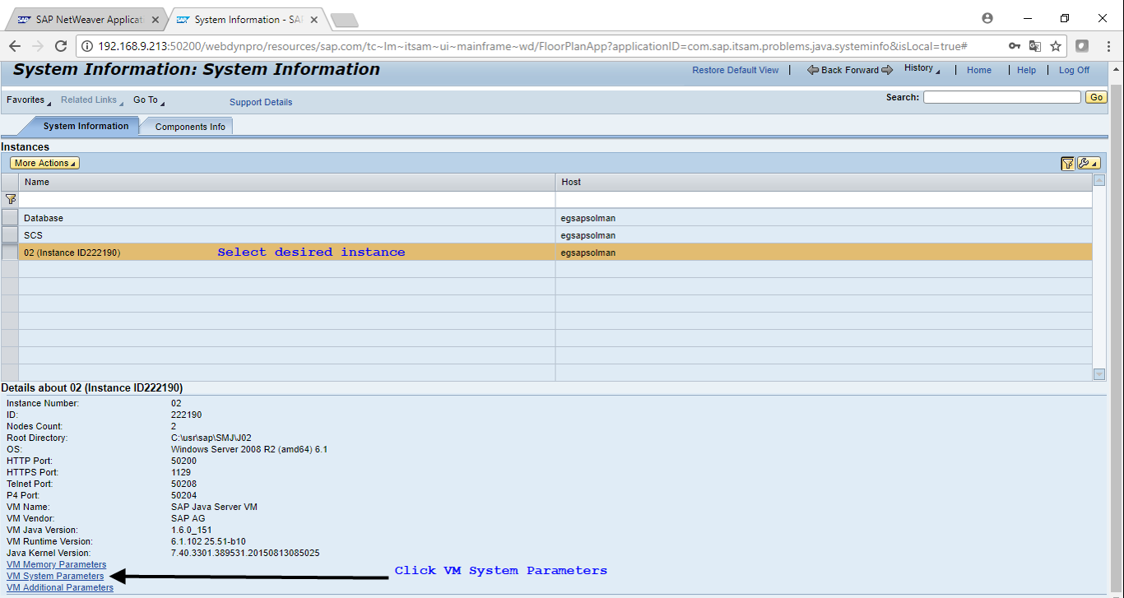Screen dimensions: 1124x598
Task: Click the SAP Forward arrow icon
Action: (x=887, y=70)
